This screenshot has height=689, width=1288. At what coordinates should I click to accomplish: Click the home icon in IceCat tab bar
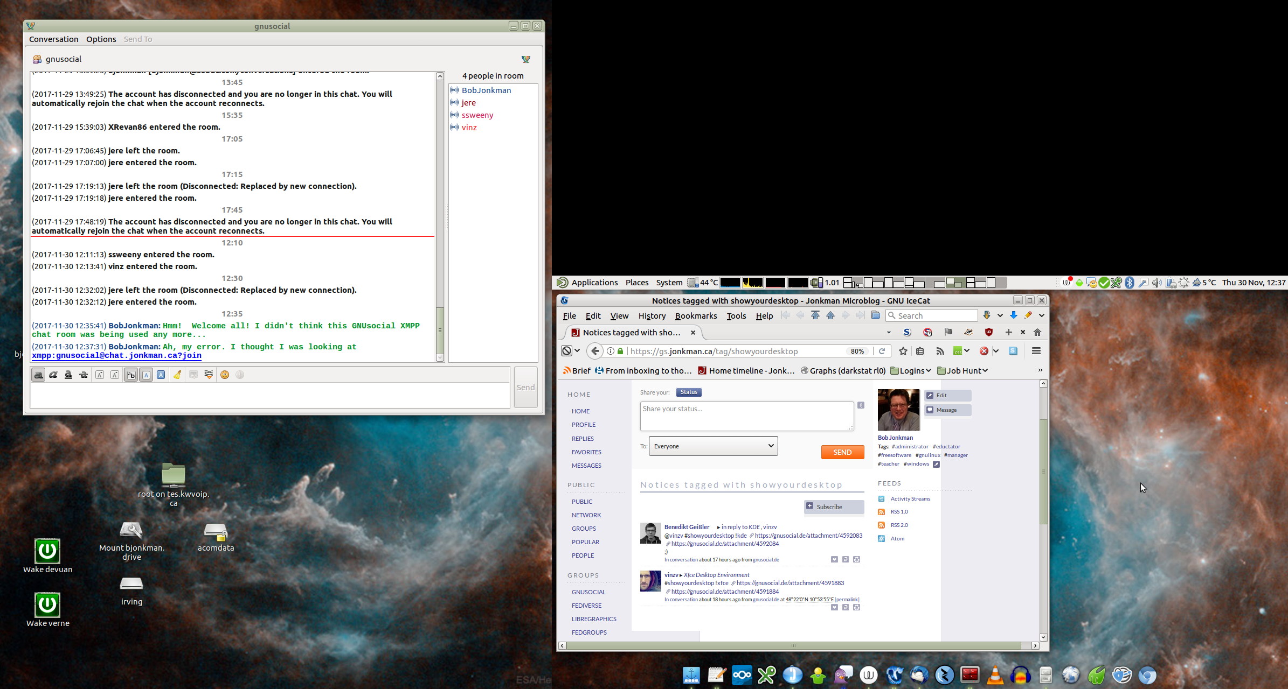pos(1037,332)
